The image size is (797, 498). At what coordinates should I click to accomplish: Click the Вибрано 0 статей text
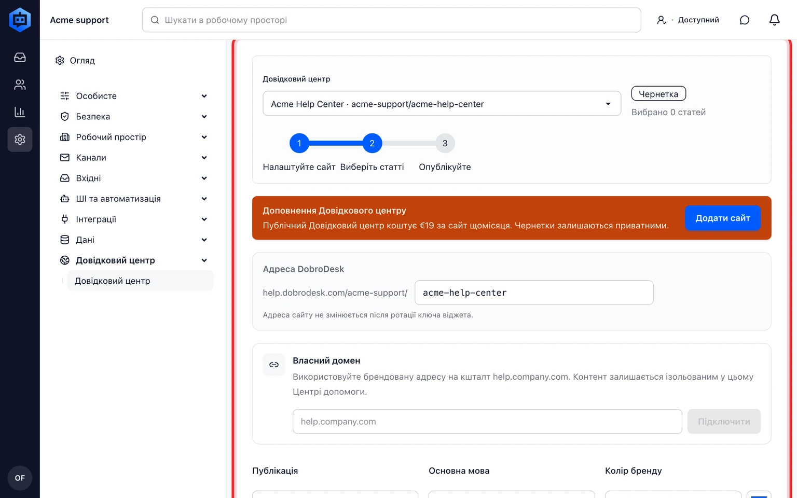668,112
